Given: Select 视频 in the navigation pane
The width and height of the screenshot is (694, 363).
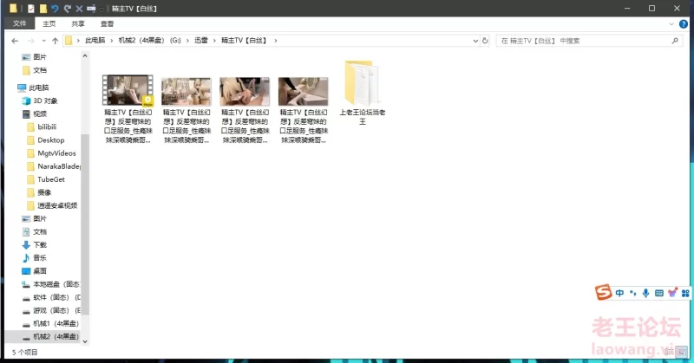Looking at the screenshot, I should [x=34, y=113].
